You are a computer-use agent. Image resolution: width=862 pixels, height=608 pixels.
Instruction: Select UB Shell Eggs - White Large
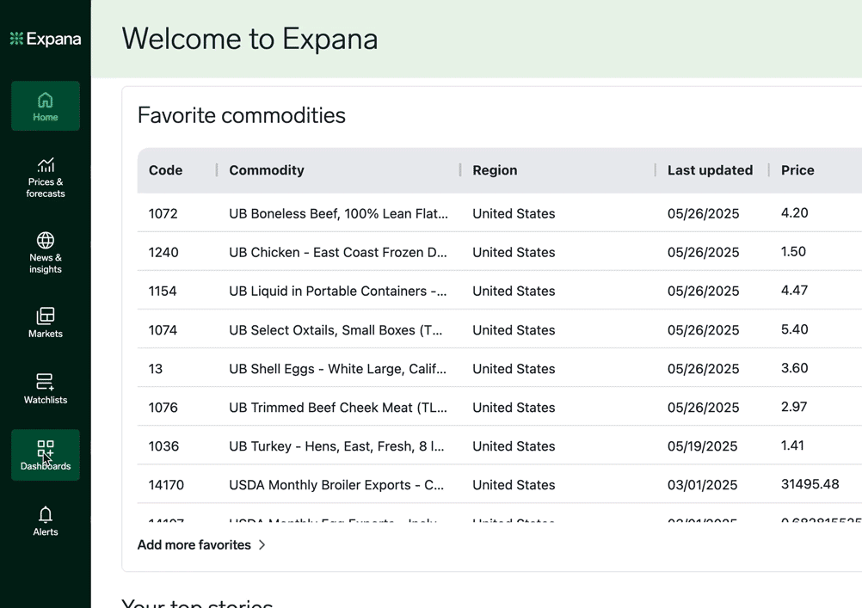click(x=337, y=369)
